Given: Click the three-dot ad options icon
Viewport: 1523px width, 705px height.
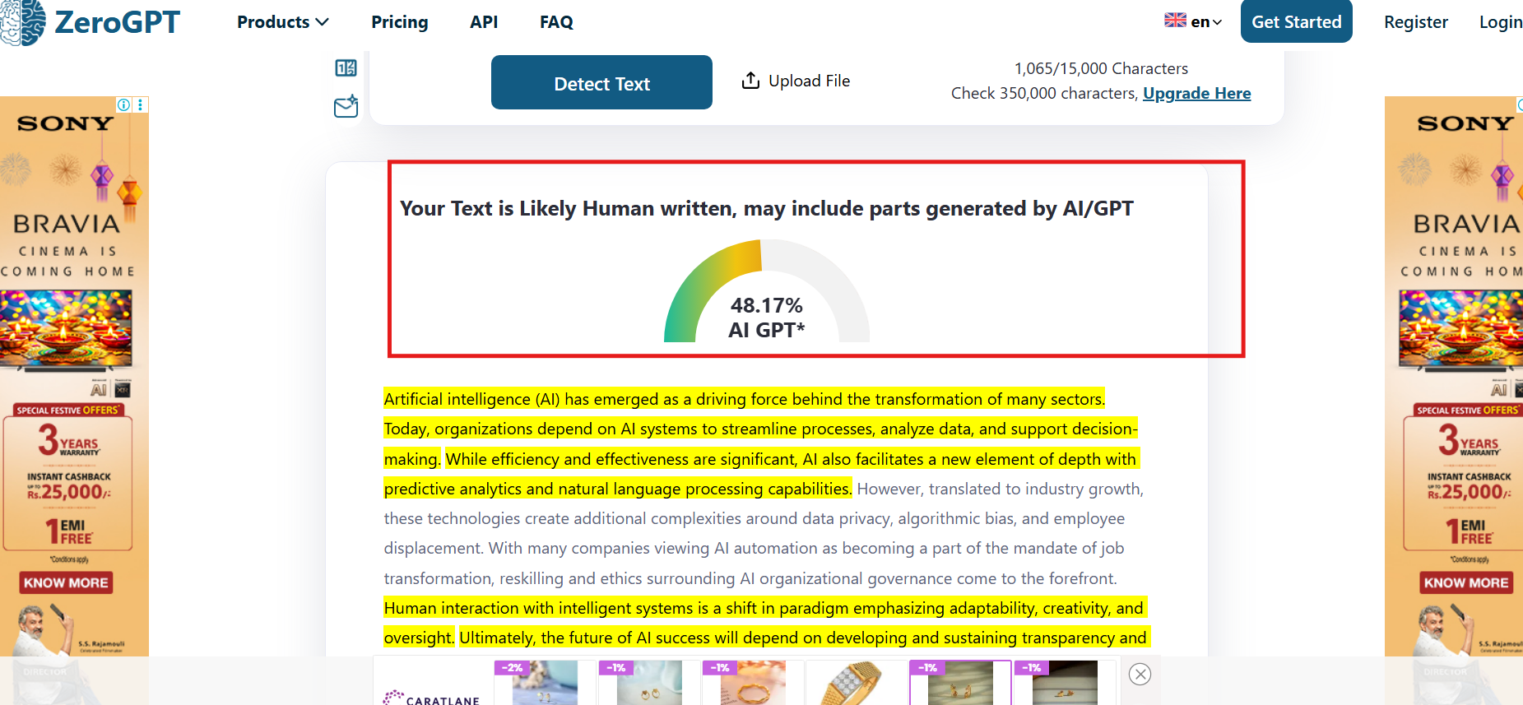Looking at the screenshot, I should click(141, 104).
